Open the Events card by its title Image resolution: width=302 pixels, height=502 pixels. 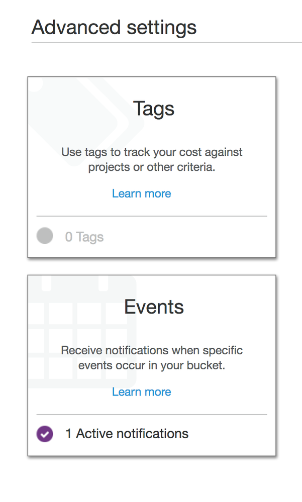point(154,307)
